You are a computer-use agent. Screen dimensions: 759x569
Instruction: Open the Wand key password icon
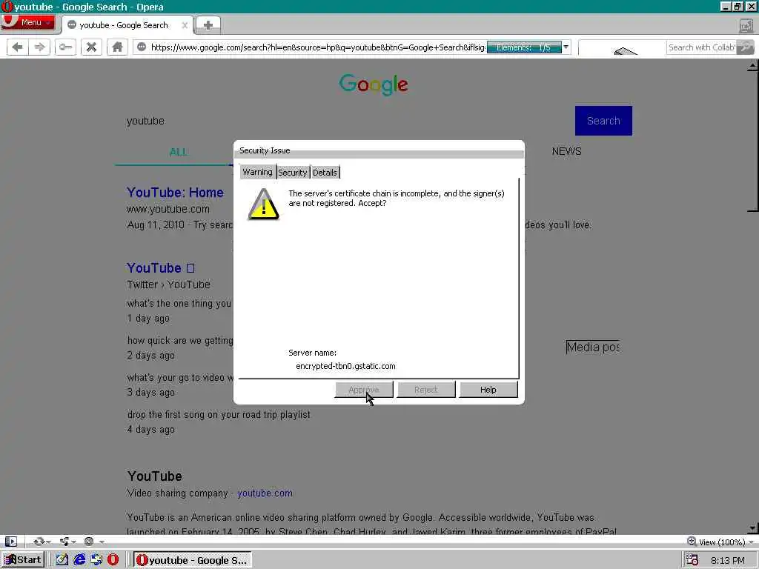[x=65, y=47]
